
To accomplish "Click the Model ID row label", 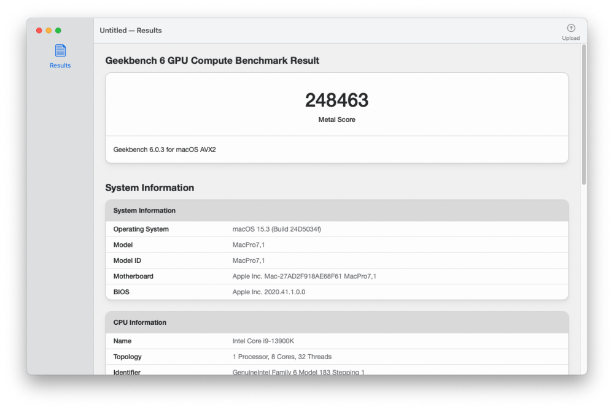I will pyautogui.click(x=127, y=260).
